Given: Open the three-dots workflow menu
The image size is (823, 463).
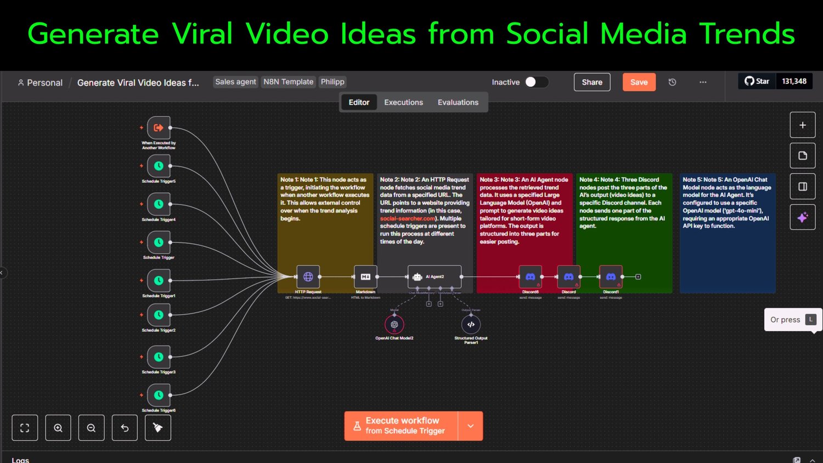Looking at the screenshot, I should point(703,82).
